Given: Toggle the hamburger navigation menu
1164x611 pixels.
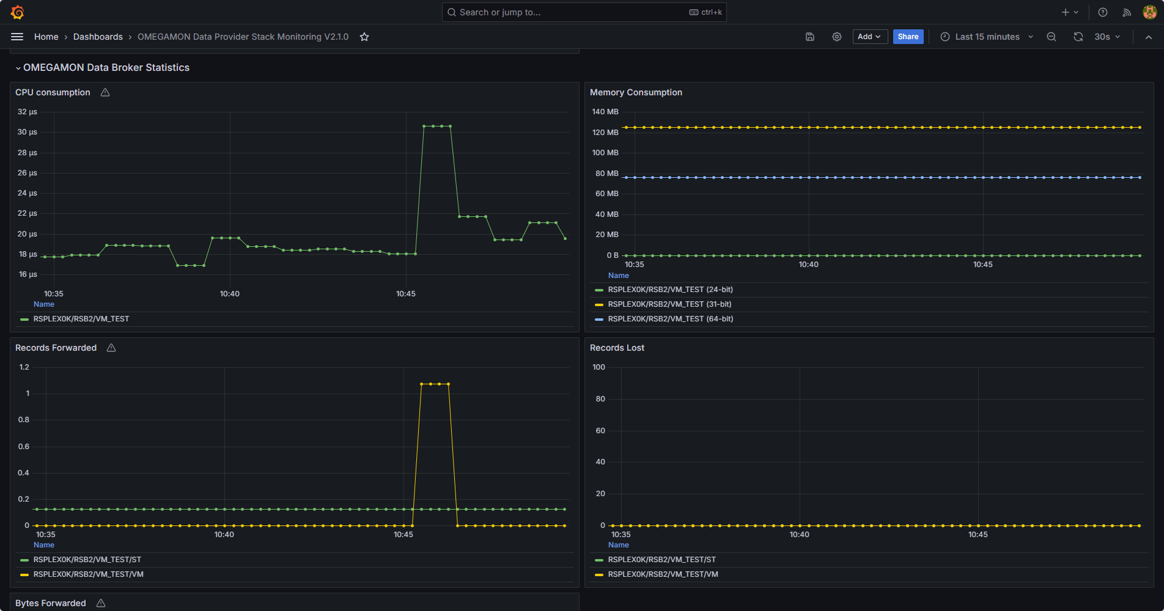Looking at the screenshot, I should pos(17,37).
